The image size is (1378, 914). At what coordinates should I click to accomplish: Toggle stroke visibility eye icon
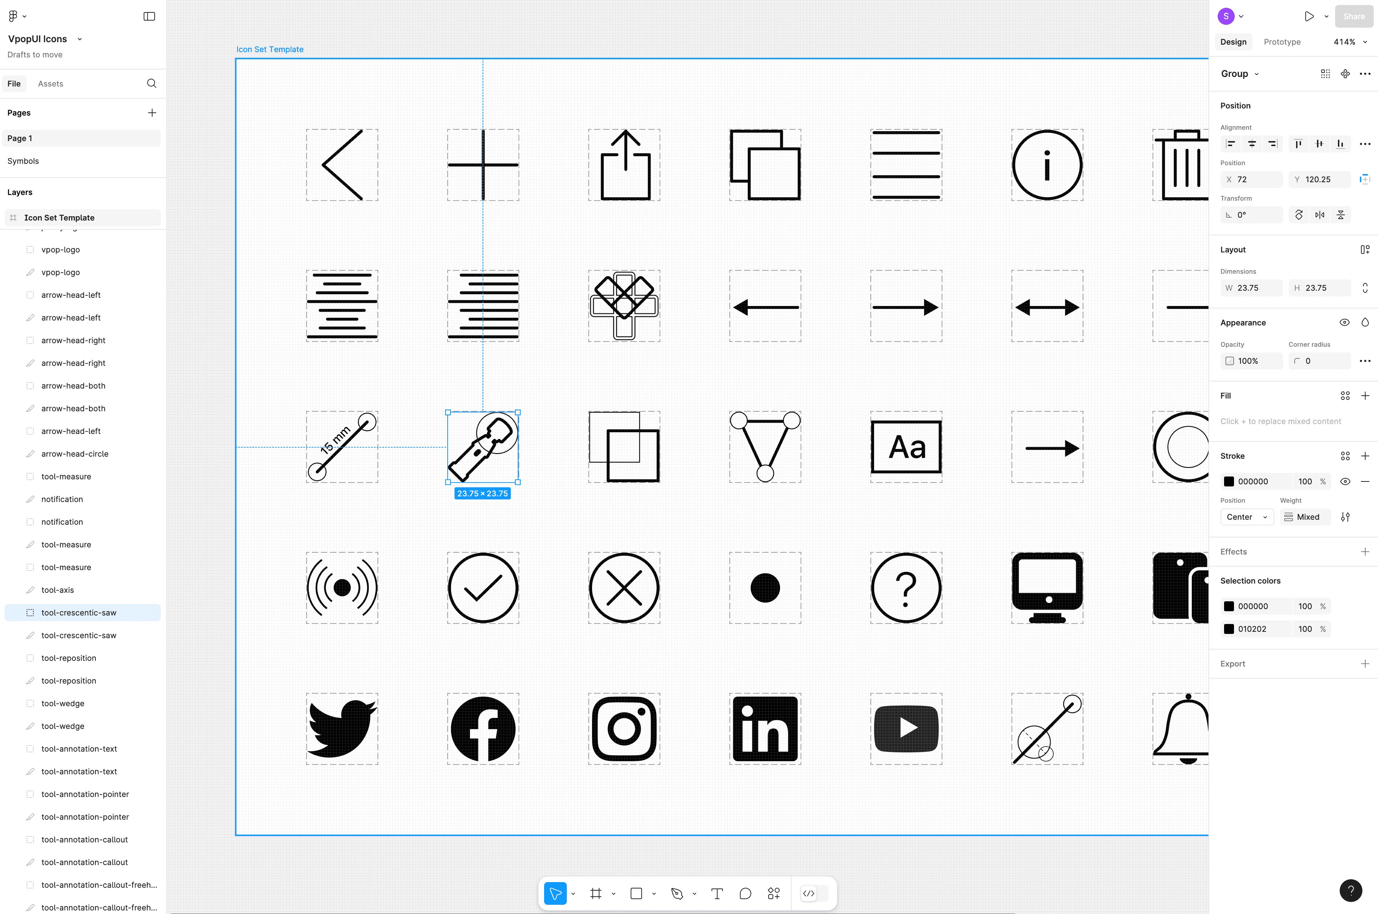click(1345, 481)
